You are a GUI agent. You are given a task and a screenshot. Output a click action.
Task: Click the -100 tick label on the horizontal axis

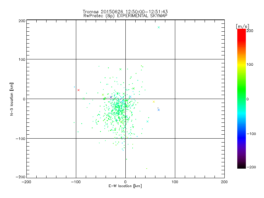(x=75, y=182)
